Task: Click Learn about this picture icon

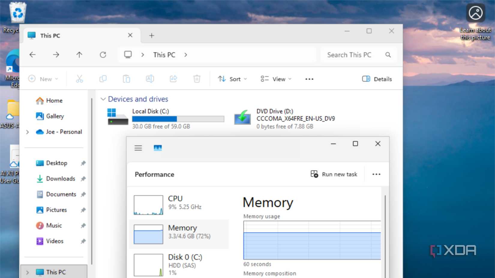Action: [475, 13]
